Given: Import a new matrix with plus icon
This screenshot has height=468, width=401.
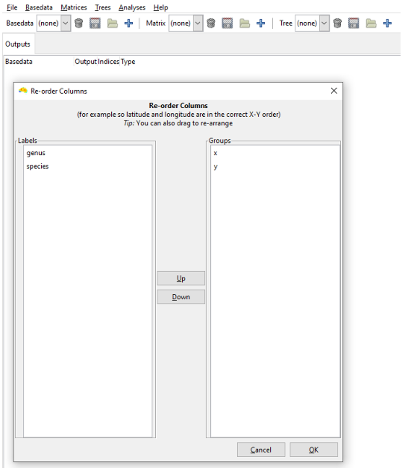Looking at the screenshot, I should [x=261, y=23].
